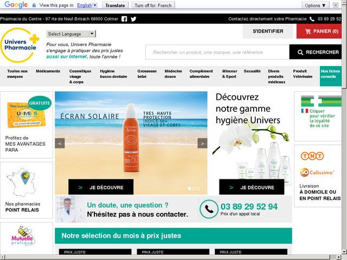
Task: Go to the previous carousel slide
Action: [x=60, y=143]
